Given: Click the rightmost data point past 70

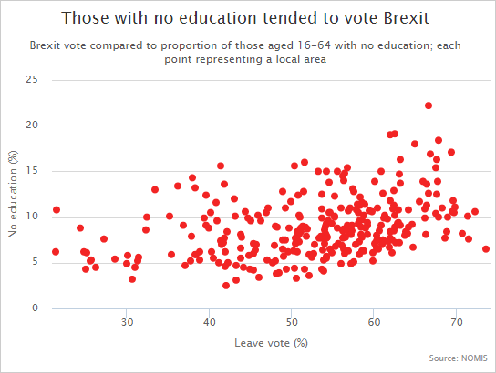Looking at the screenshot, I should click(486, 249).
